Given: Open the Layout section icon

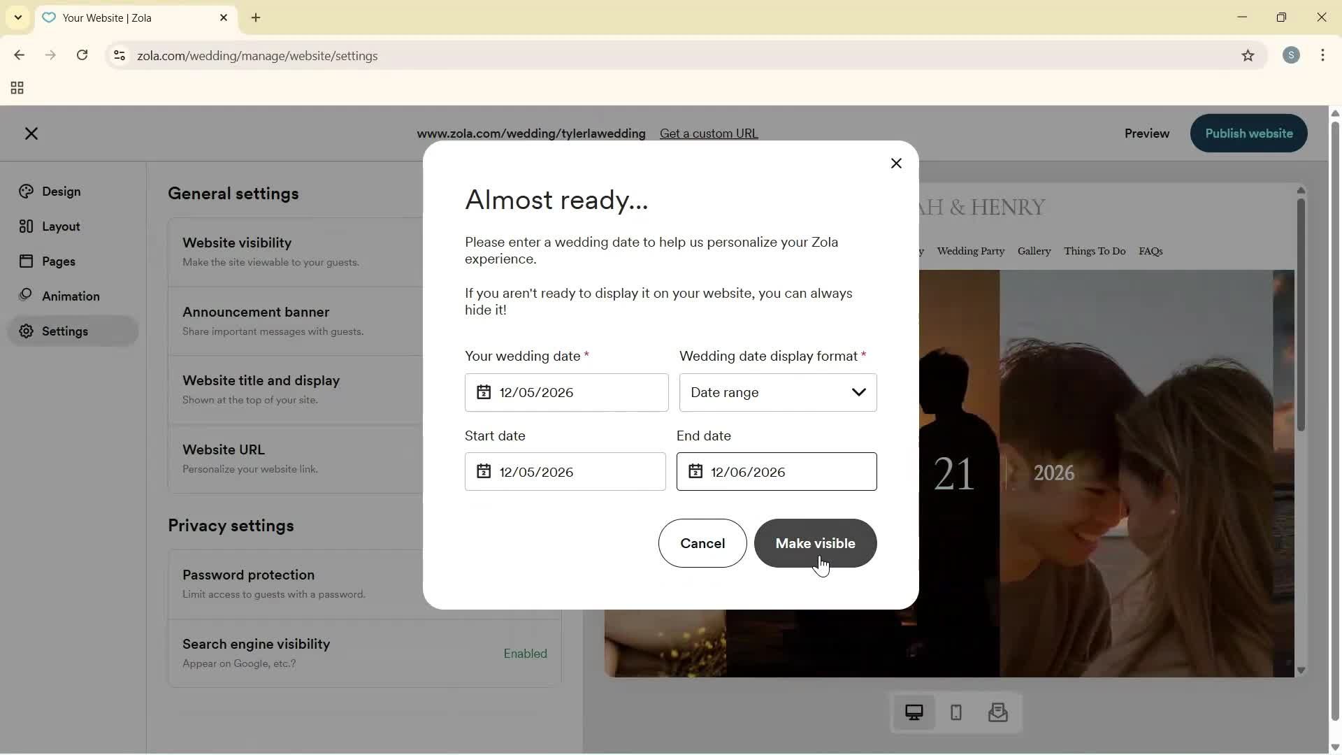Looking at the screenshot, I should [x=25, y=226].
